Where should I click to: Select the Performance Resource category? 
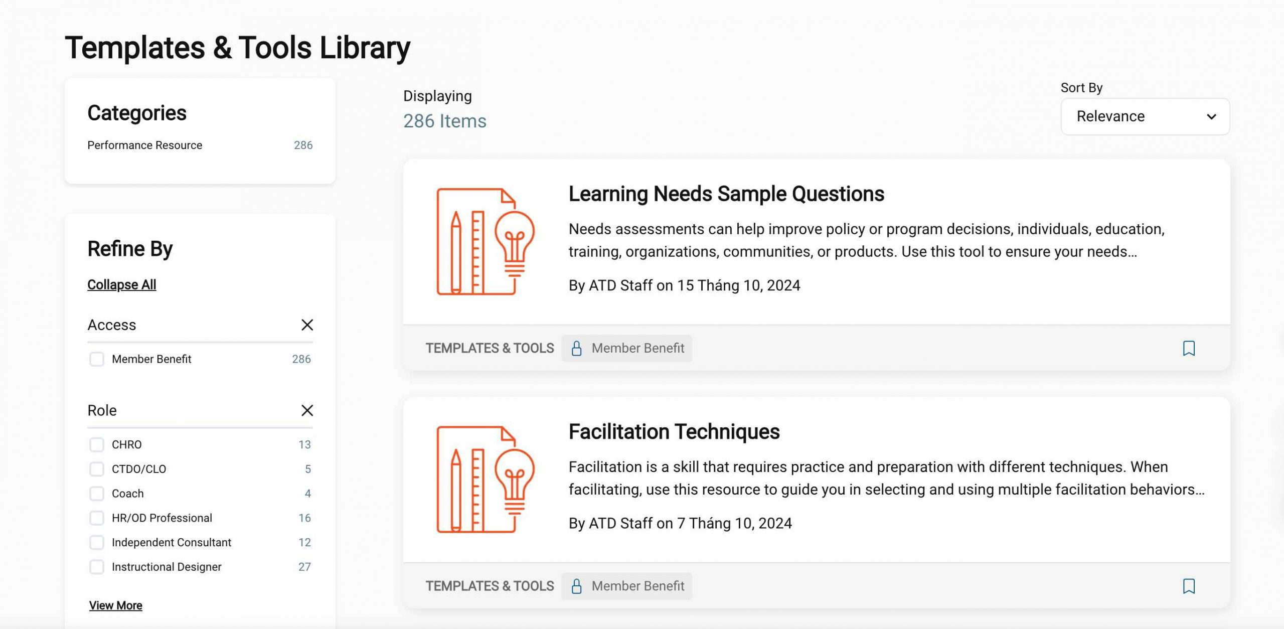(x=144, y=145)
